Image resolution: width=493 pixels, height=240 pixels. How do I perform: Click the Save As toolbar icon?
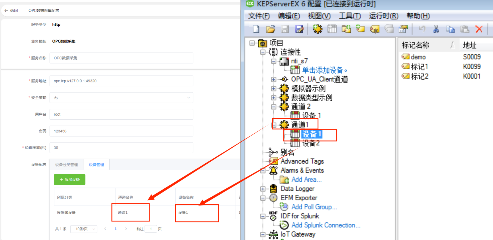pyautogui.click(x=299, y=29)
